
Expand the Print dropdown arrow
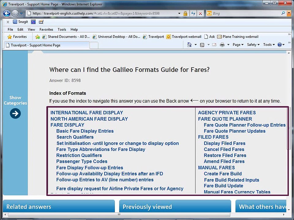[228, 45]
